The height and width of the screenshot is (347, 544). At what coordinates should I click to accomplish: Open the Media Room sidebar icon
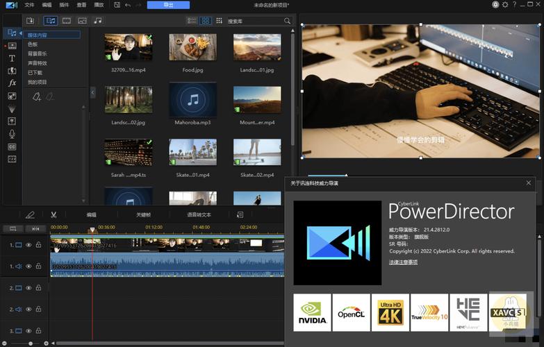[x=12, y=33]
